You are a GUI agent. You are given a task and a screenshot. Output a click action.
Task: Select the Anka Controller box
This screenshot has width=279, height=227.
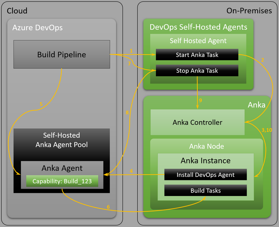pos(197,122)
